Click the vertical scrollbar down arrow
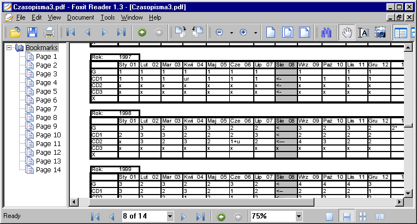The width and height of the screenshot is (417, 224). point(408,193)
